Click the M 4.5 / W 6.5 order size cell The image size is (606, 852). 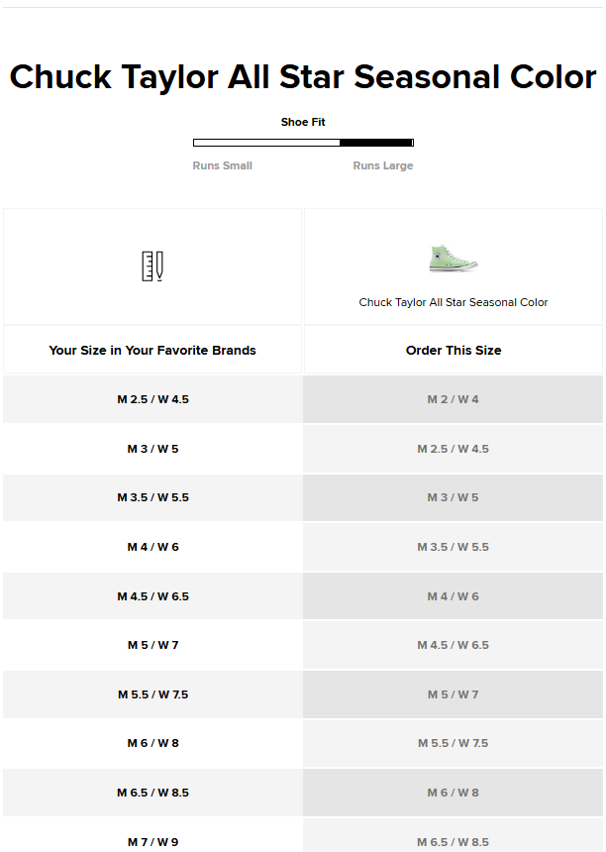[x=454, y=645]
